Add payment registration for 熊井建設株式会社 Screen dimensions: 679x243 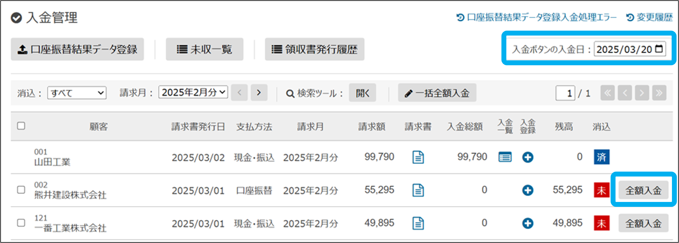coord(527,190)
